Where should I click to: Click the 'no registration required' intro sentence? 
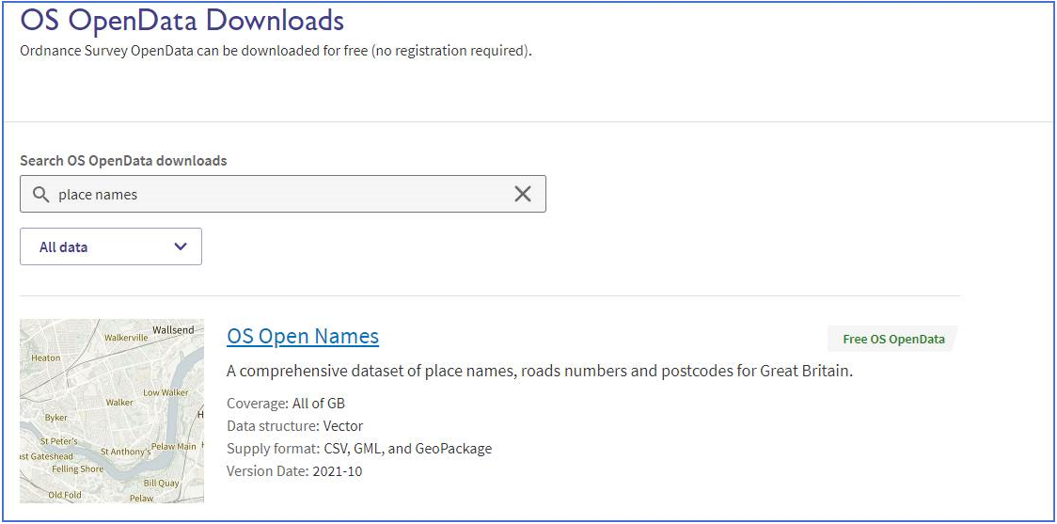(276, 51)
